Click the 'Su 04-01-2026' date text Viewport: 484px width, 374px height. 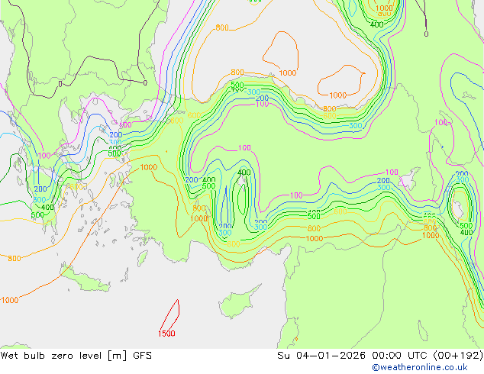coord(321,356)
